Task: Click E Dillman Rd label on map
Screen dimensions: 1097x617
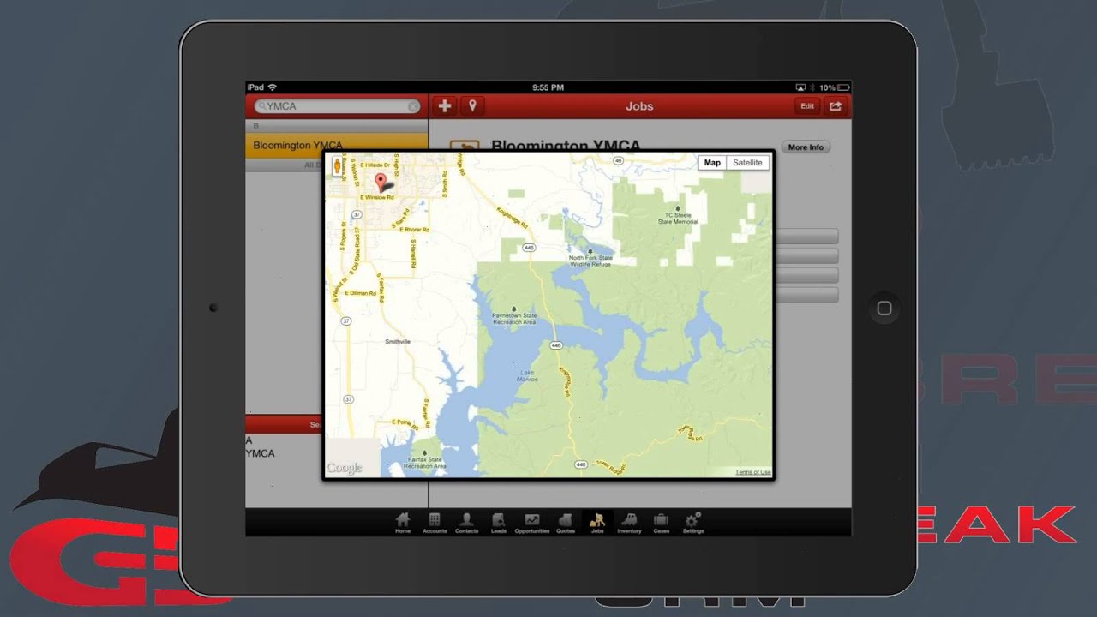Action: pos(358,293)
